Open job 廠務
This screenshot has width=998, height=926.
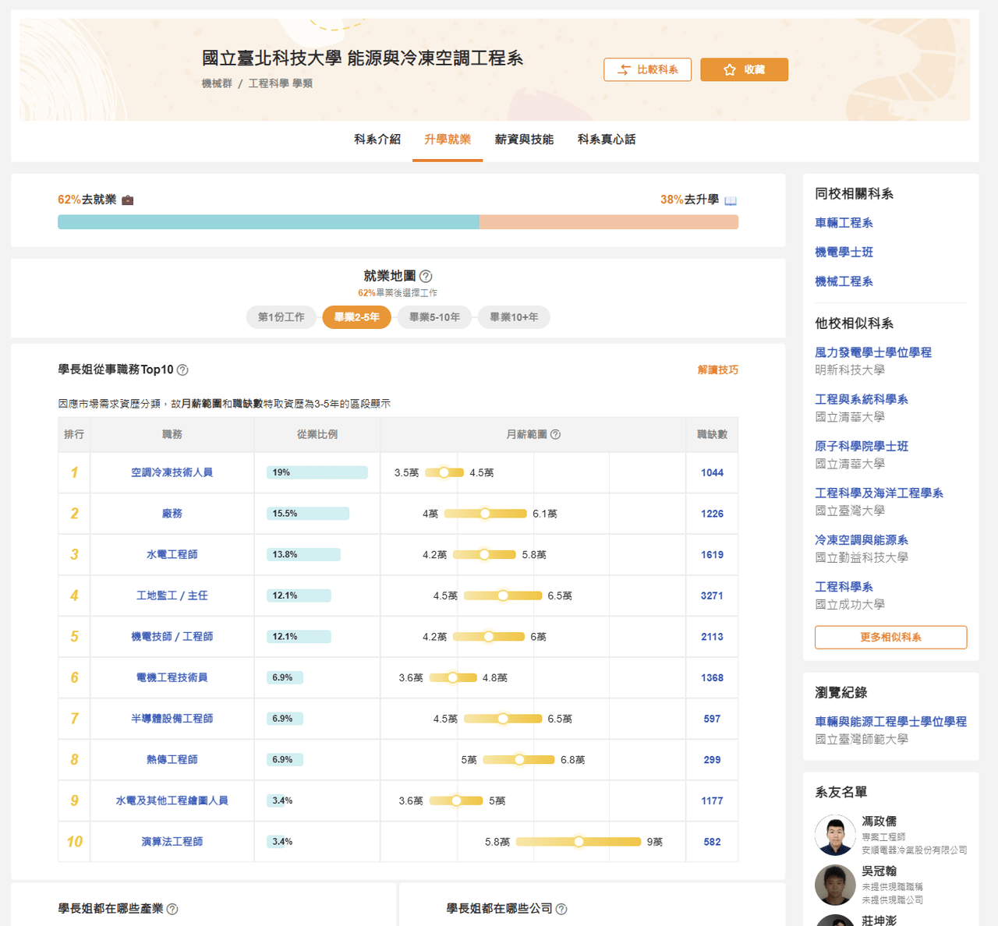tap(172, 514)
